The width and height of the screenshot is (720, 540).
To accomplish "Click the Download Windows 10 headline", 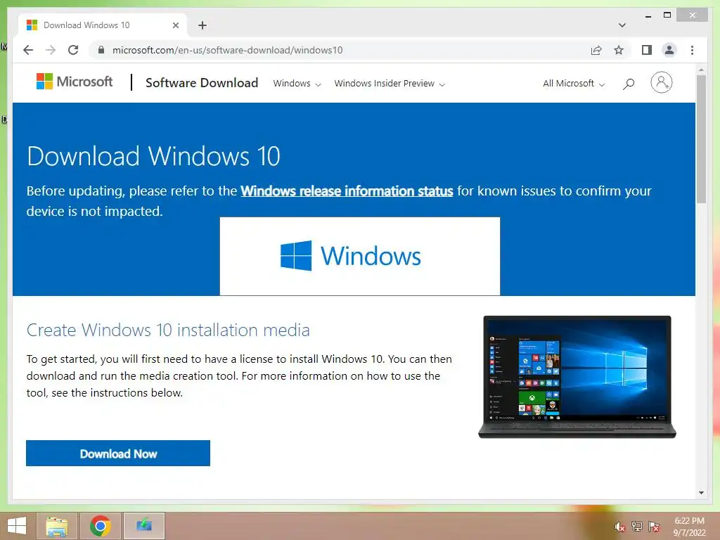I will [153, 156].
